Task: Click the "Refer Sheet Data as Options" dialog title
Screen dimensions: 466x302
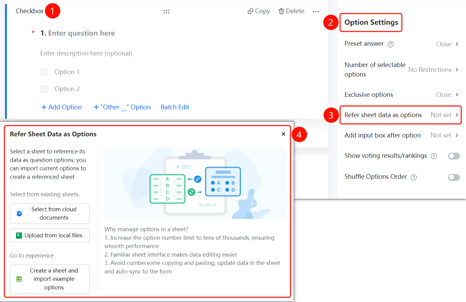Action: (53, 134)
